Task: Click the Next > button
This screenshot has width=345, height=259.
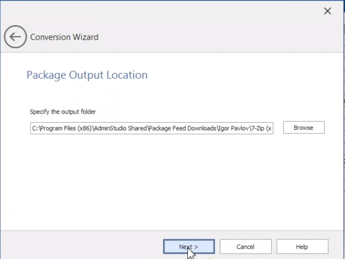Action: 188,246
